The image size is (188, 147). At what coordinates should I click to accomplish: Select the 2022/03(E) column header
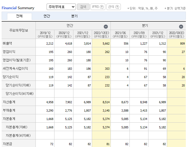177,34
